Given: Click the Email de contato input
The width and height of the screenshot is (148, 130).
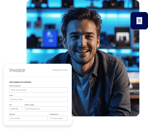Looking at the screenshot, I should 38,99.
